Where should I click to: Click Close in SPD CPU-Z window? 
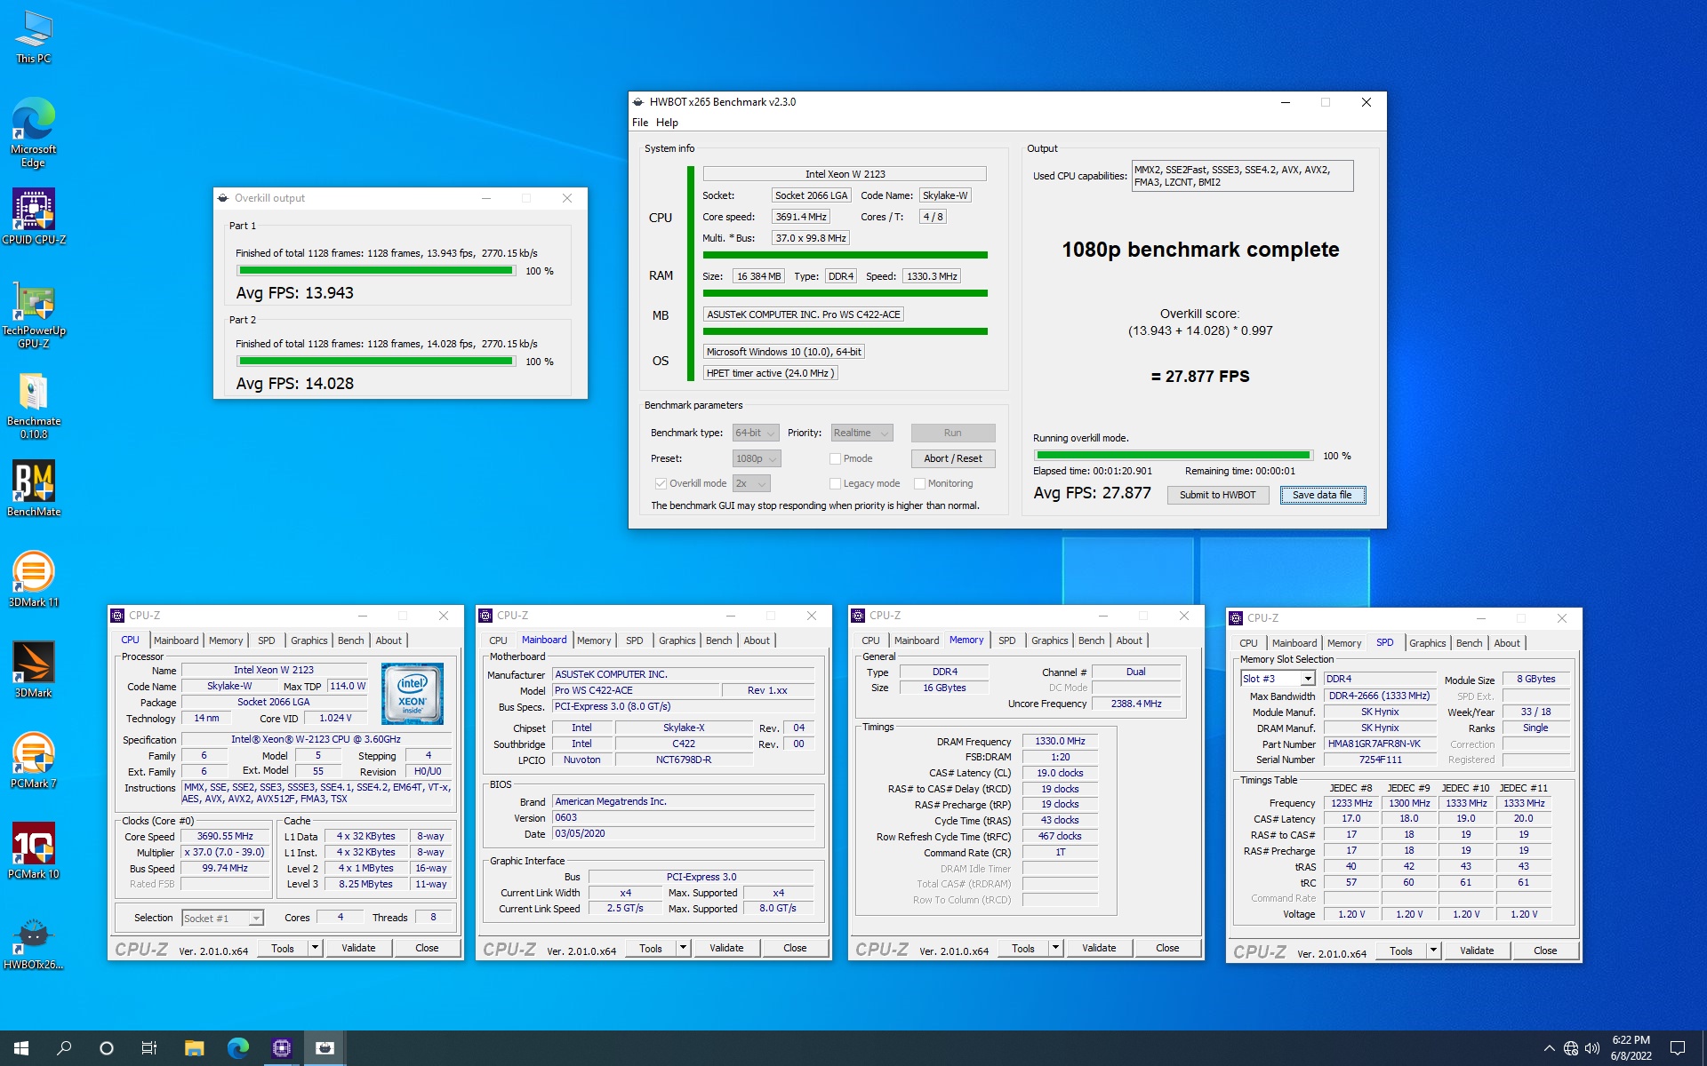tap(1545, 951)
